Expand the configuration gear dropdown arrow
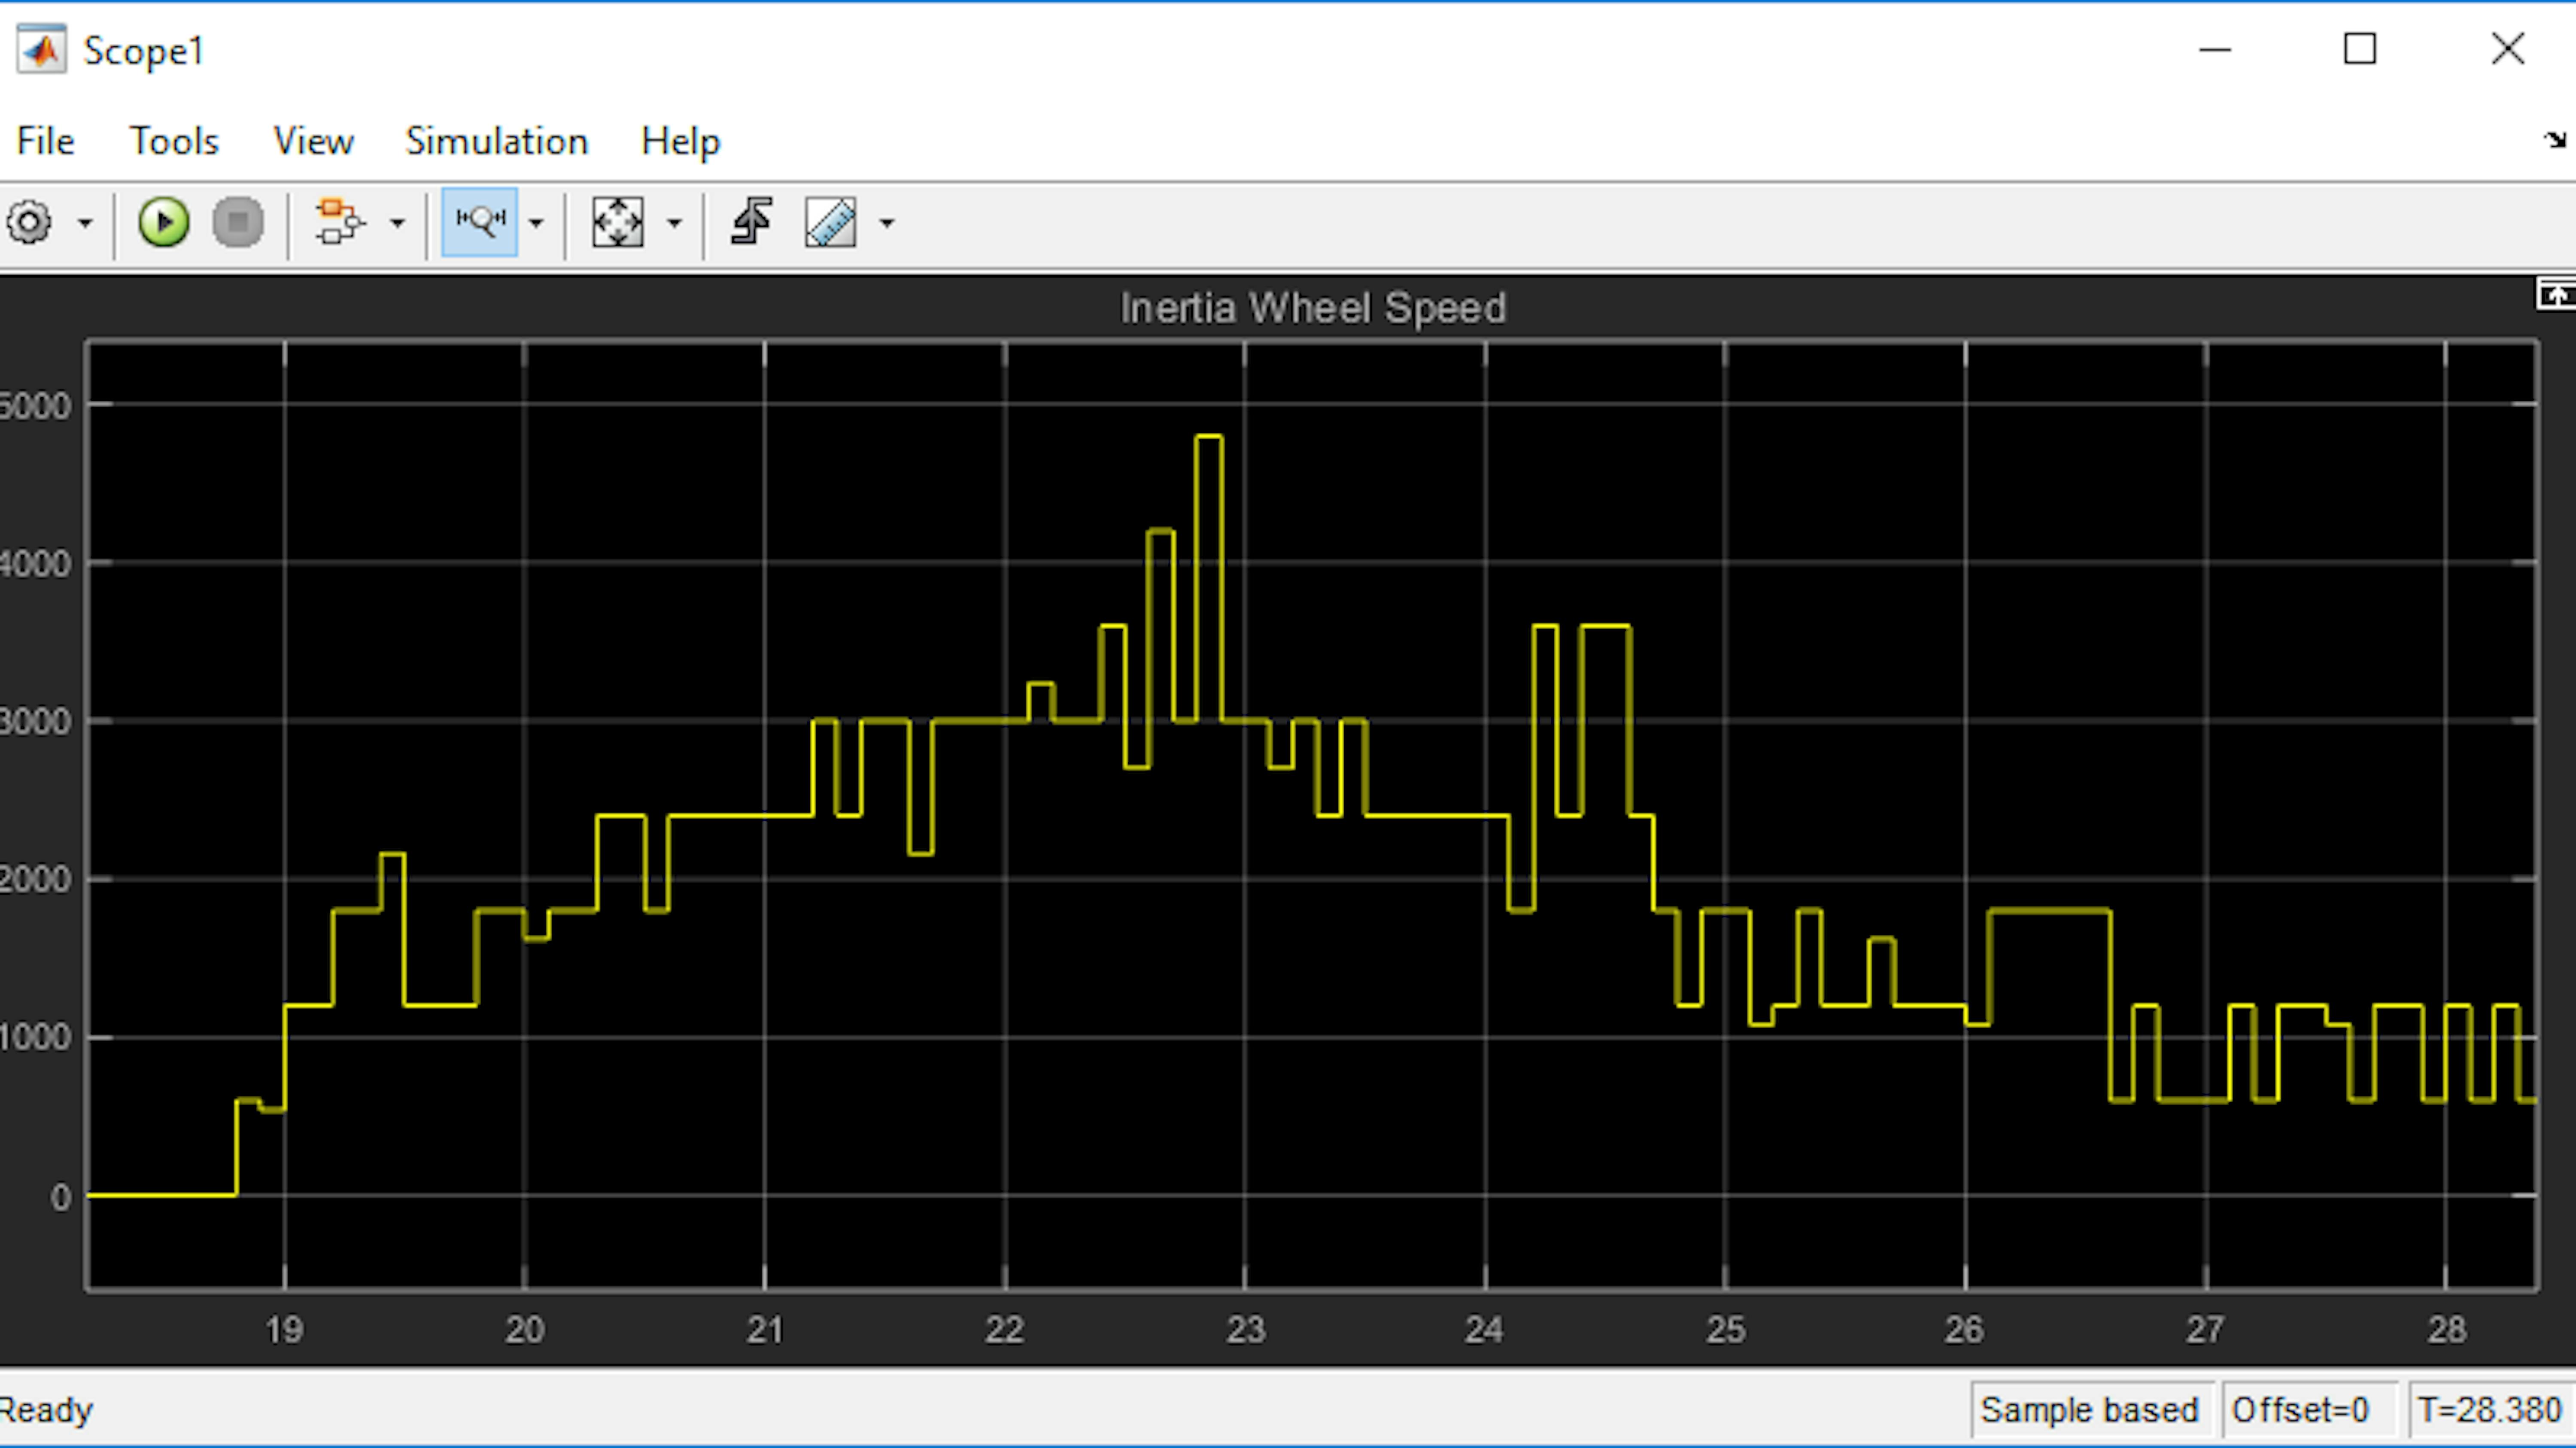The width and height of the screenshot is (2576, 1448). pyautogui.click(x=85, y=223)
